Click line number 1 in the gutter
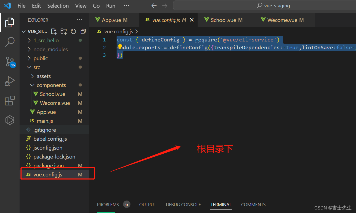356x213 pixels. 104,40
